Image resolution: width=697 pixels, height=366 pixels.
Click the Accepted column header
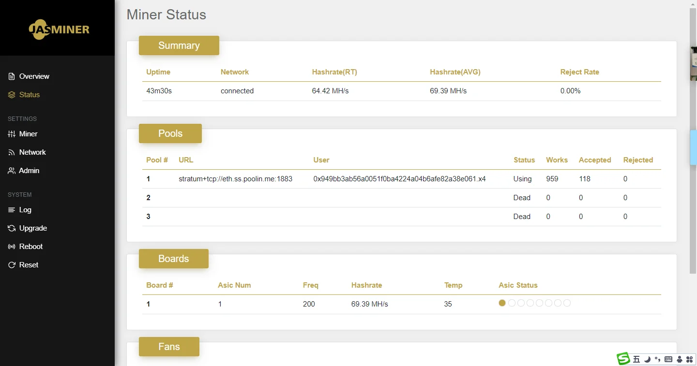(x=595, y=160)
